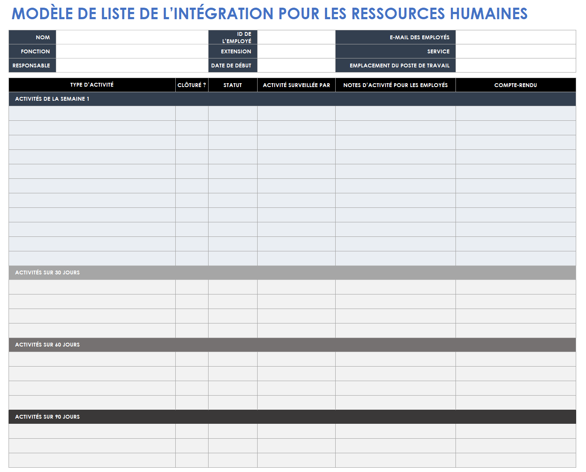
Task: Click the TYPE D'ACTIVITÉ column header
Action: tap(92, 85)
